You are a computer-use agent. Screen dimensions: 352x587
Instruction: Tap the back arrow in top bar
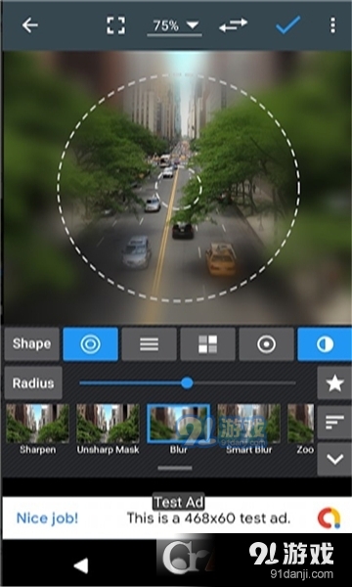(30, 25)
